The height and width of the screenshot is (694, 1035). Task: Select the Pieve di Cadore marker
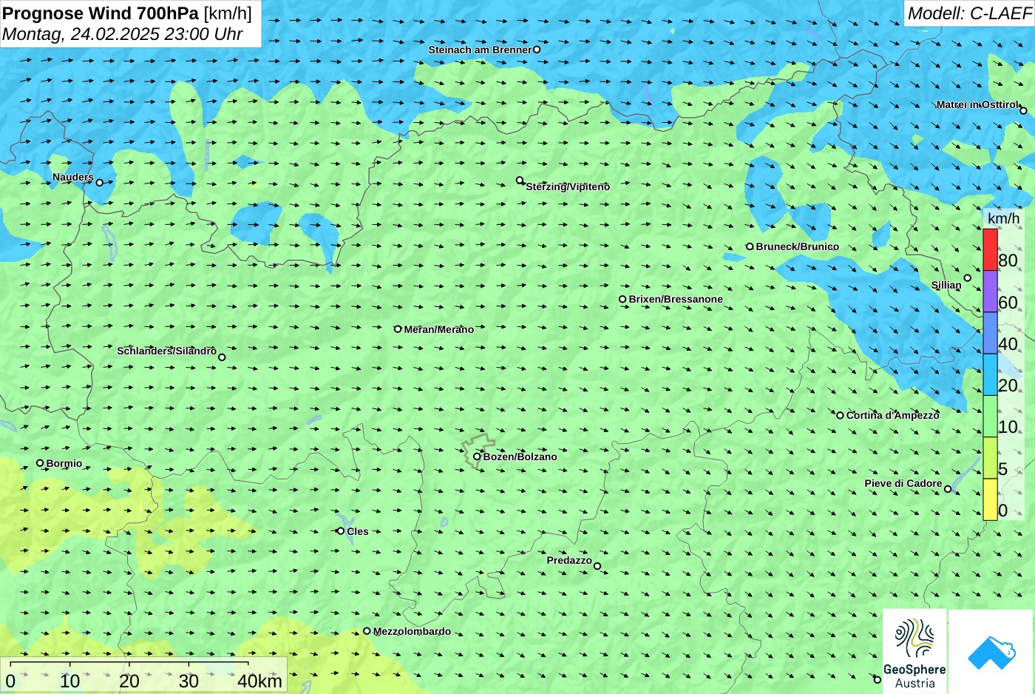point(948,489)
